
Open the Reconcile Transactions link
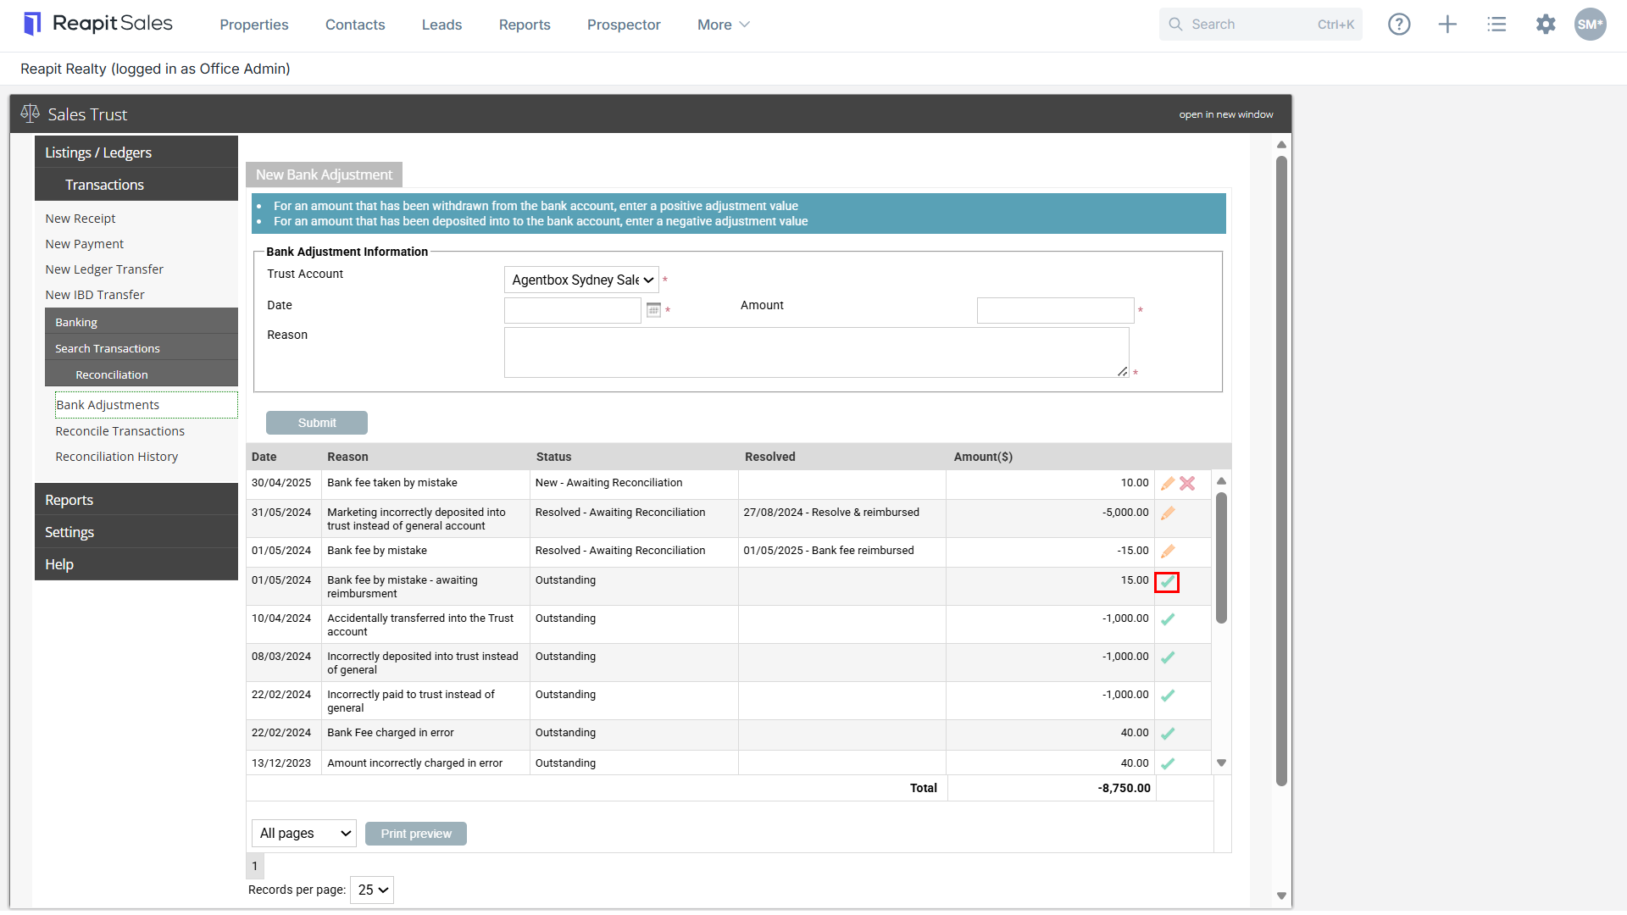point(120,431)
